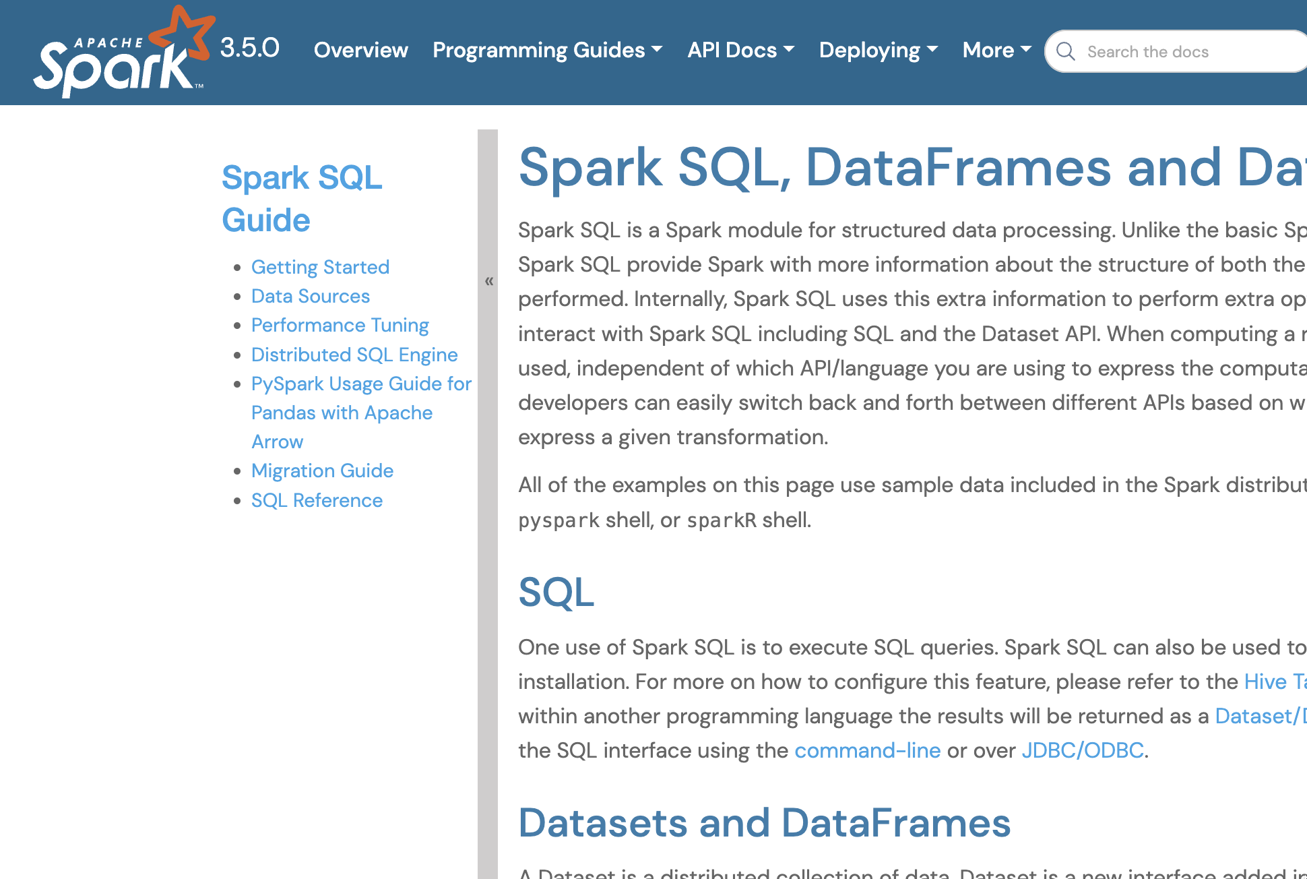Collapse the sidebar with the « arrows

click(488, 281)
